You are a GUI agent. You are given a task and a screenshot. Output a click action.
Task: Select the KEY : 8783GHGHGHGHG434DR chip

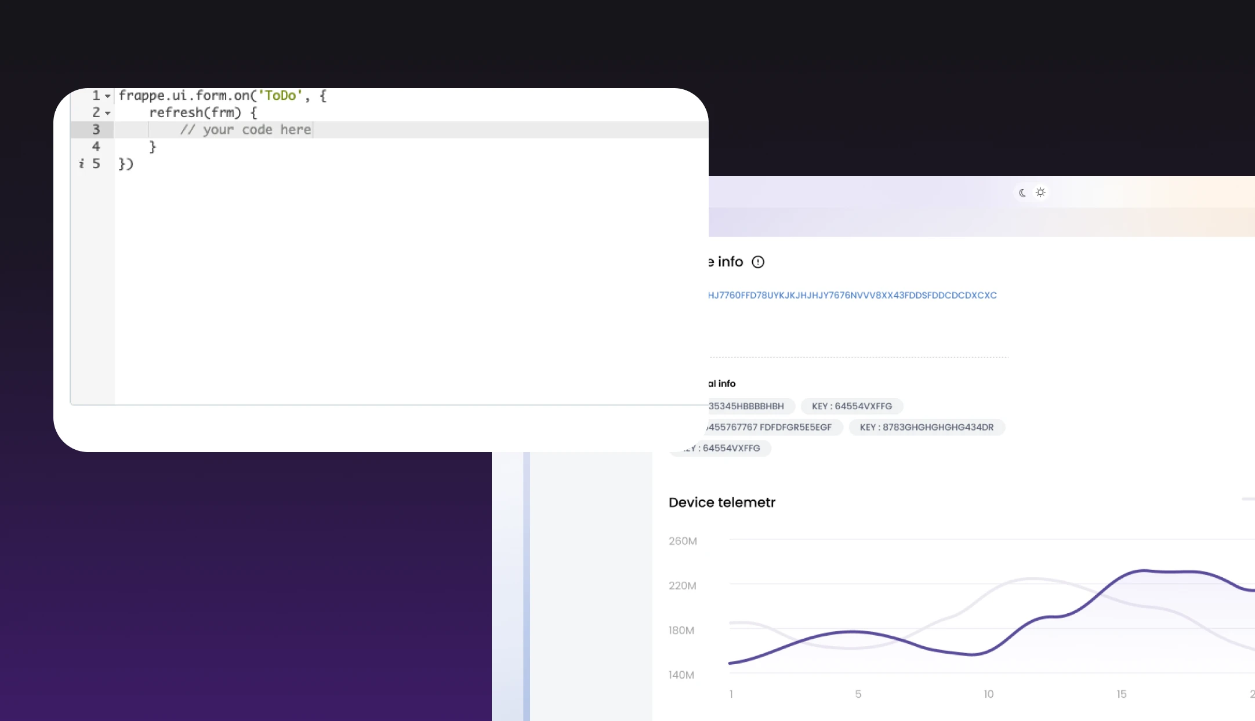(x=927, y=427)
